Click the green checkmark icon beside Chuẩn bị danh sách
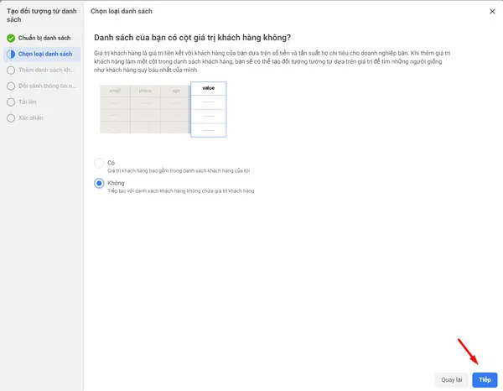This screenshot has height=391, width=503. click(10, 39)
